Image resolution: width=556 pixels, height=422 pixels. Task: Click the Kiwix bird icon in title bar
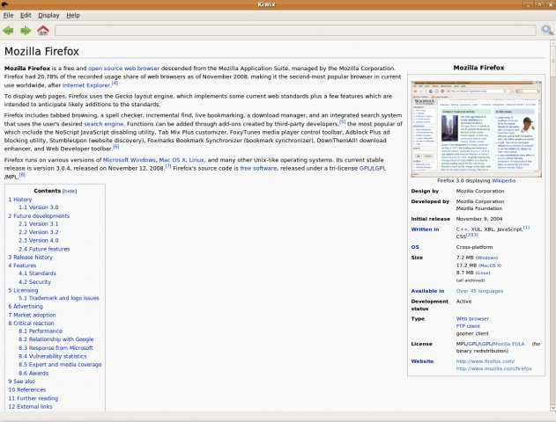click(x=4, y=4)
